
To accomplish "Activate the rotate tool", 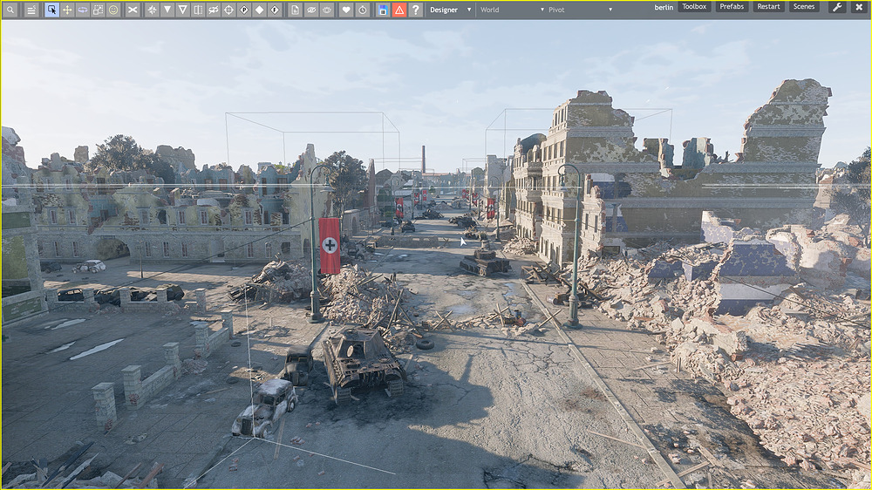I will [82, 10].
